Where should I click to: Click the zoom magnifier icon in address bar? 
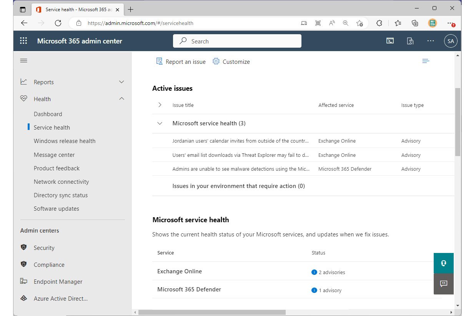[x=346, y=23]
